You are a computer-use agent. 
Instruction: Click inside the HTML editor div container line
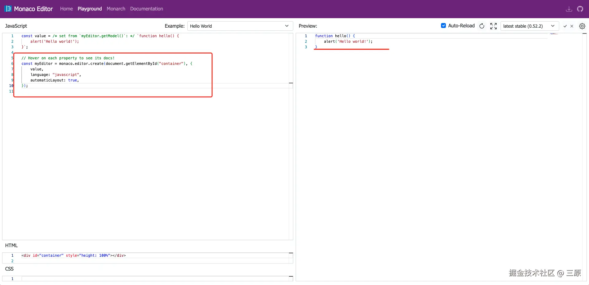pos(74,255)
